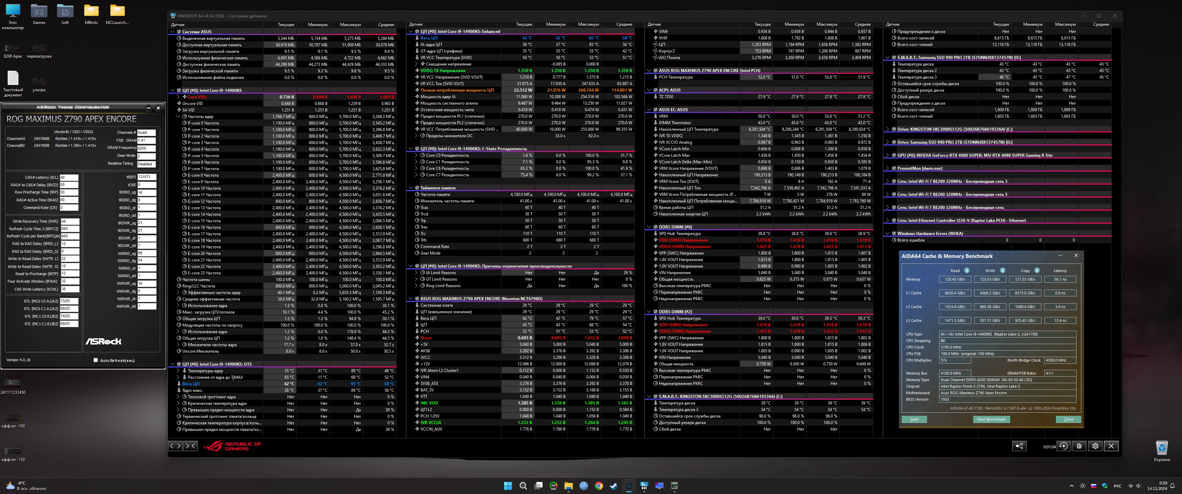Open HWiNFO sensor settings gear

click(x=1095, y=446)
